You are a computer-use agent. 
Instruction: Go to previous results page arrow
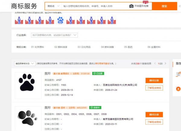point(155,63)
